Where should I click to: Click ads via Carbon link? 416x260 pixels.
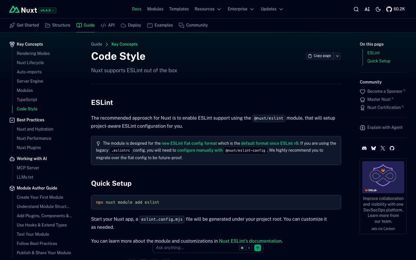(x=383, y=229)
